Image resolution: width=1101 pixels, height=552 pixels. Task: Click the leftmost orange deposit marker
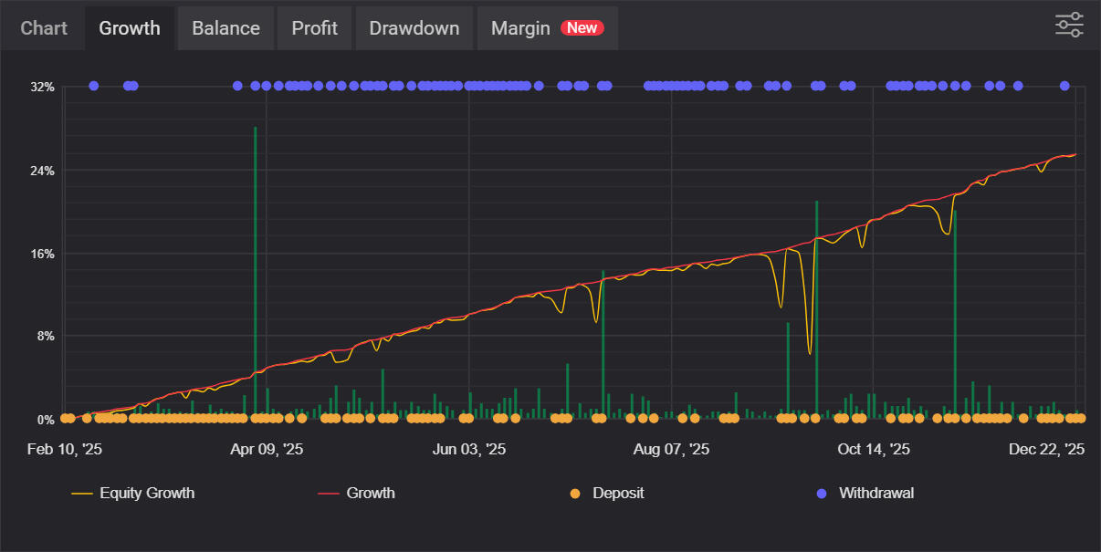pos(66,419)
